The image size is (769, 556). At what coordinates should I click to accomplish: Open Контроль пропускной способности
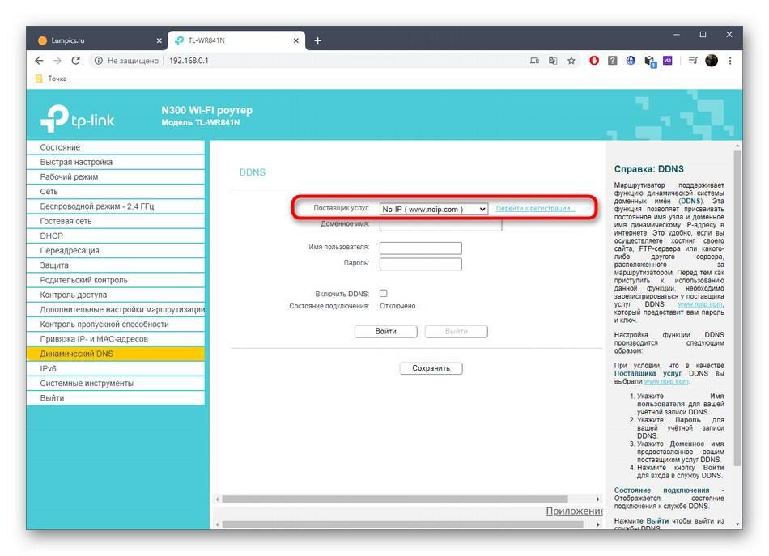point(115,324)
